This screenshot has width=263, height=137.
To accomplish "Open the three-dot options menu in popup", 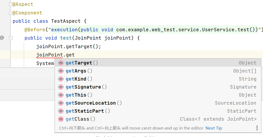I will click(x=257, y=128).
